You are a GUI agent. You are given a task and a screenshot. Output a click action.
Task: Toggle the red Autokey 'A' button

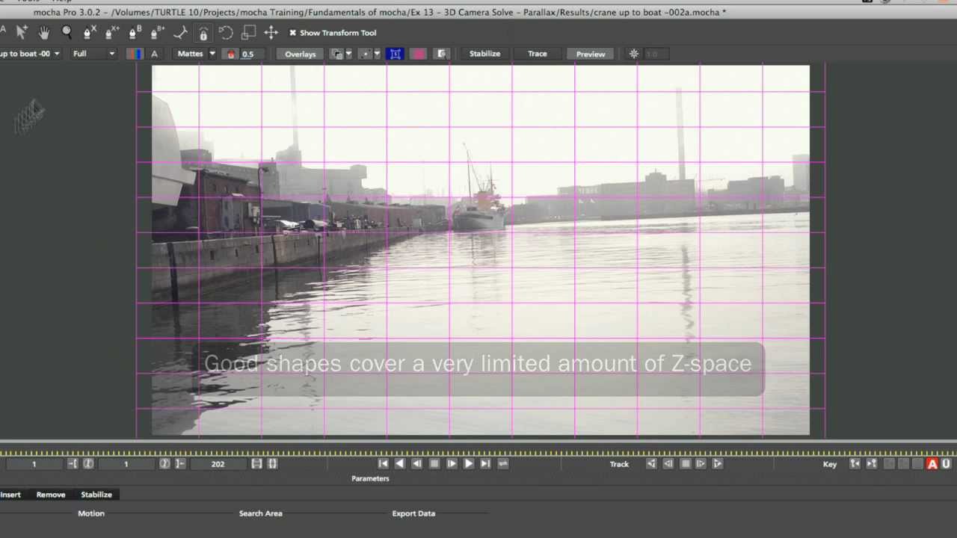pyautogui.click(x=932, y=464)
